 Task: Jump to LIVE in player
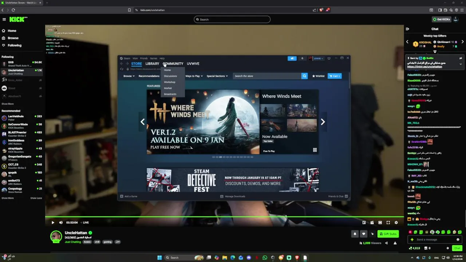[x=85, y=222]
